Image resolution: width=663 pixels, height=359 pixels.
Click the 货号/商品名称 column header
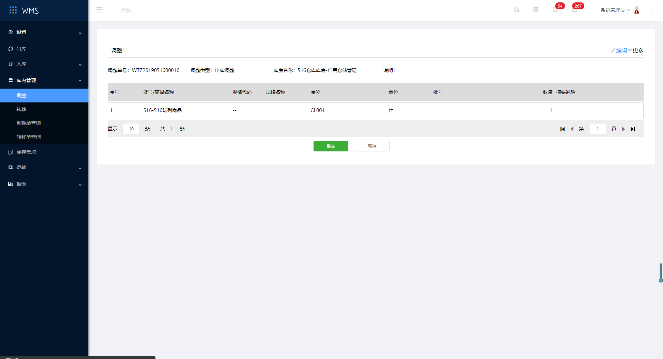pyautogui.click(x=158, y=92)
